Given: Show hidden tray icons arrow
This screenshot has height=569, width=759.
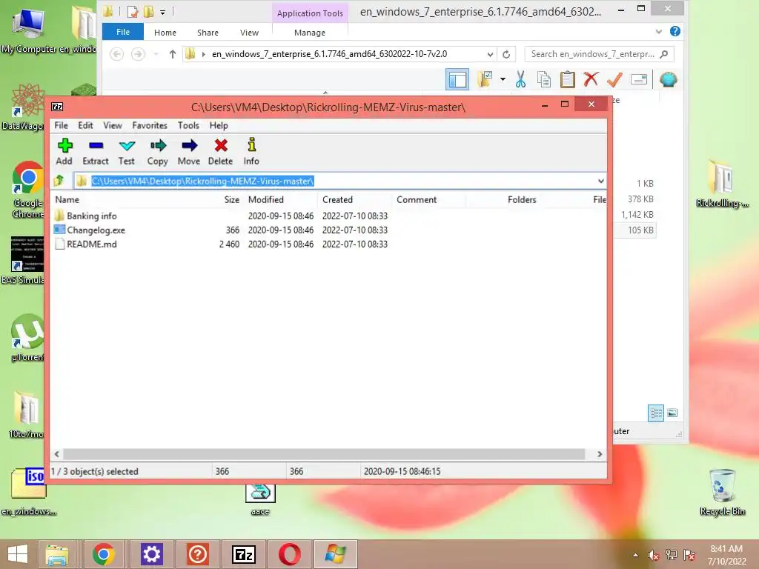Looking at the screenshot, I should (x=635, y=555).
